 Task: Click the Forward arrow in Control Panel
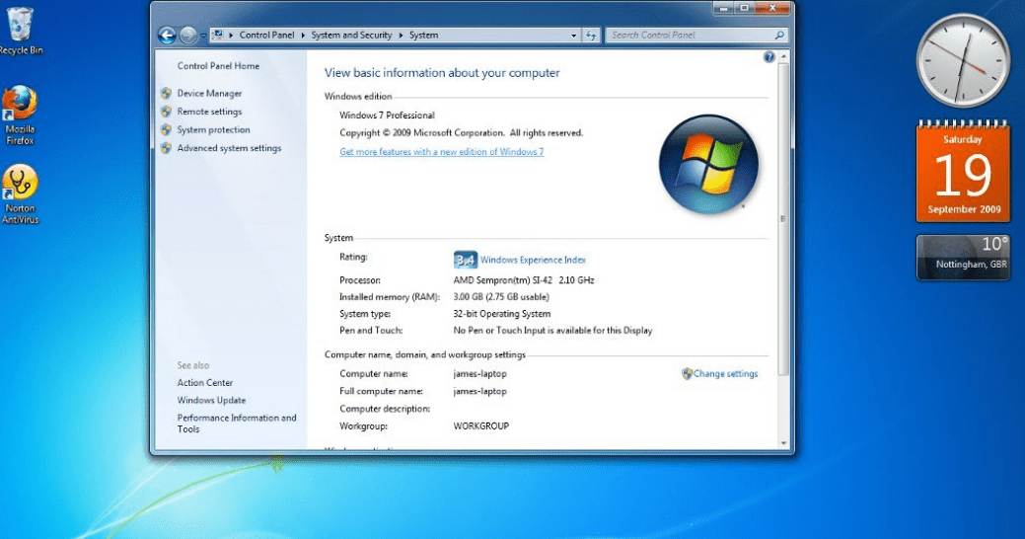click(188, 35)
